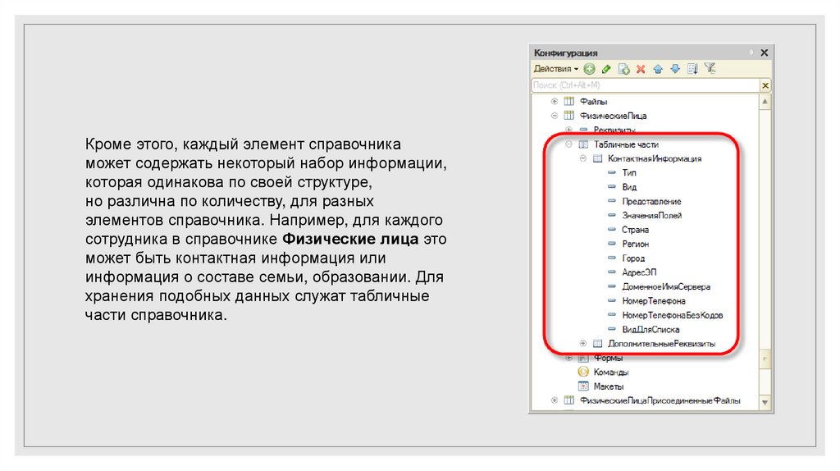Expand the ДополнительныеРеквизиты node

tap(582, 343)
